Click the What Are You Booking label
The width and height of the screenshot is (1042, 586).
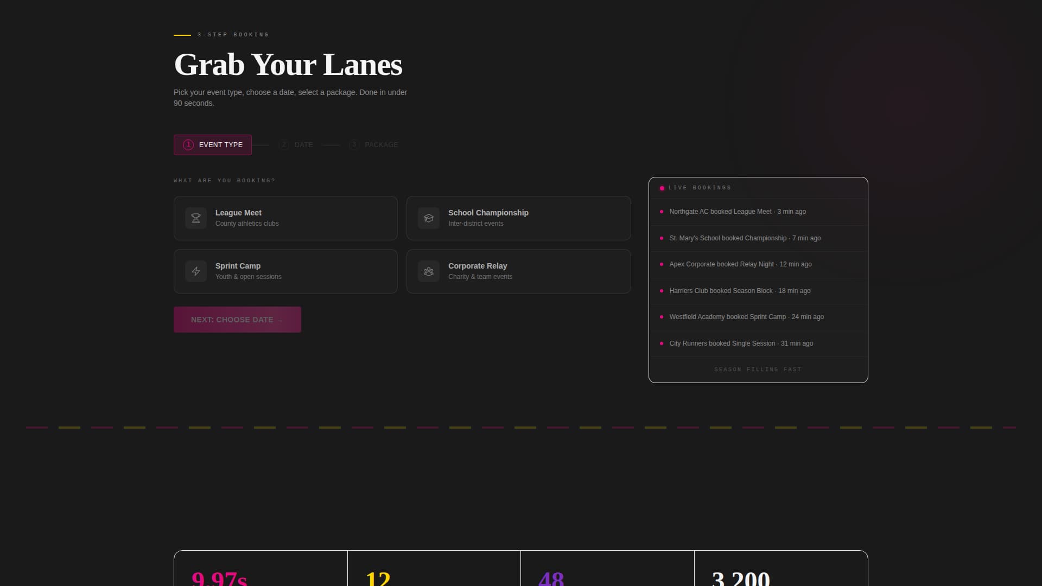point(224,181)
